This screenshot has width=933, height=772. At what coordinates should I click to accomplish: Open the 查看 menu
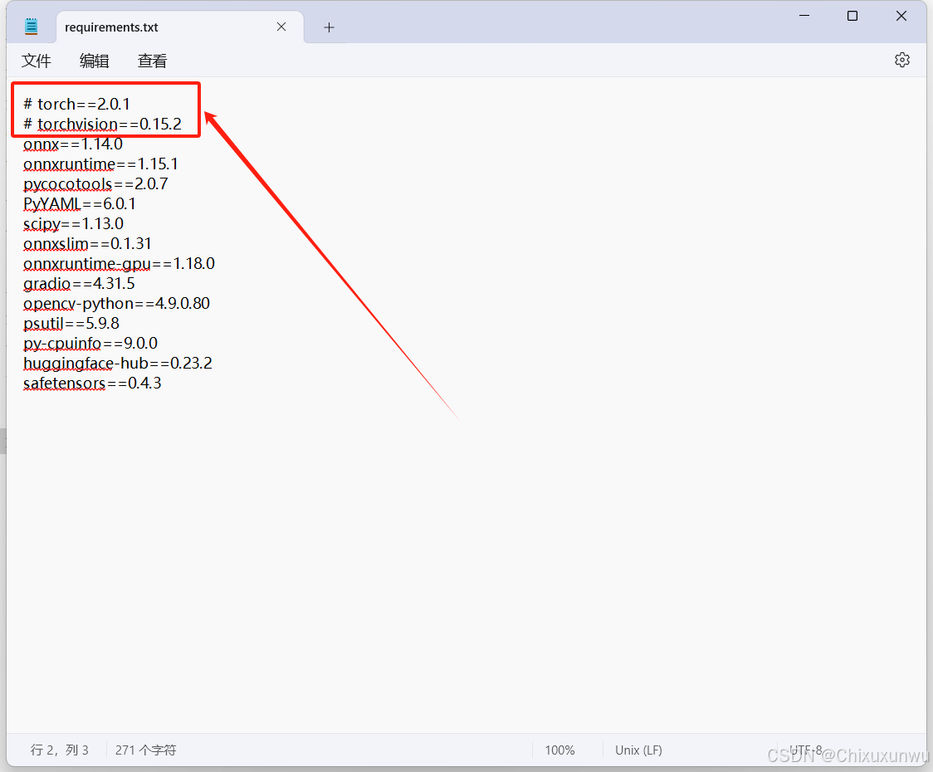[153, 61]
